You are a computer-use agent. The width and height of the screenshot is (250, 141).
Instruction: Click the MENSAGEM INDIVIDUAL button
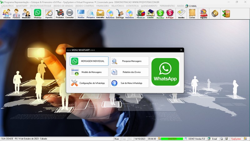pos(89,61)
